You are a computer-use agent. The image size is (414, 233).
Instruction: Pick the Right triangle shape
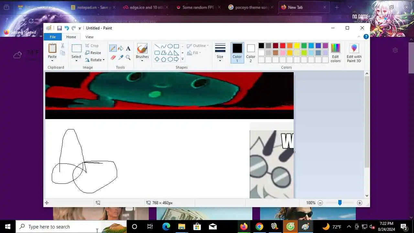coord(176,53)
